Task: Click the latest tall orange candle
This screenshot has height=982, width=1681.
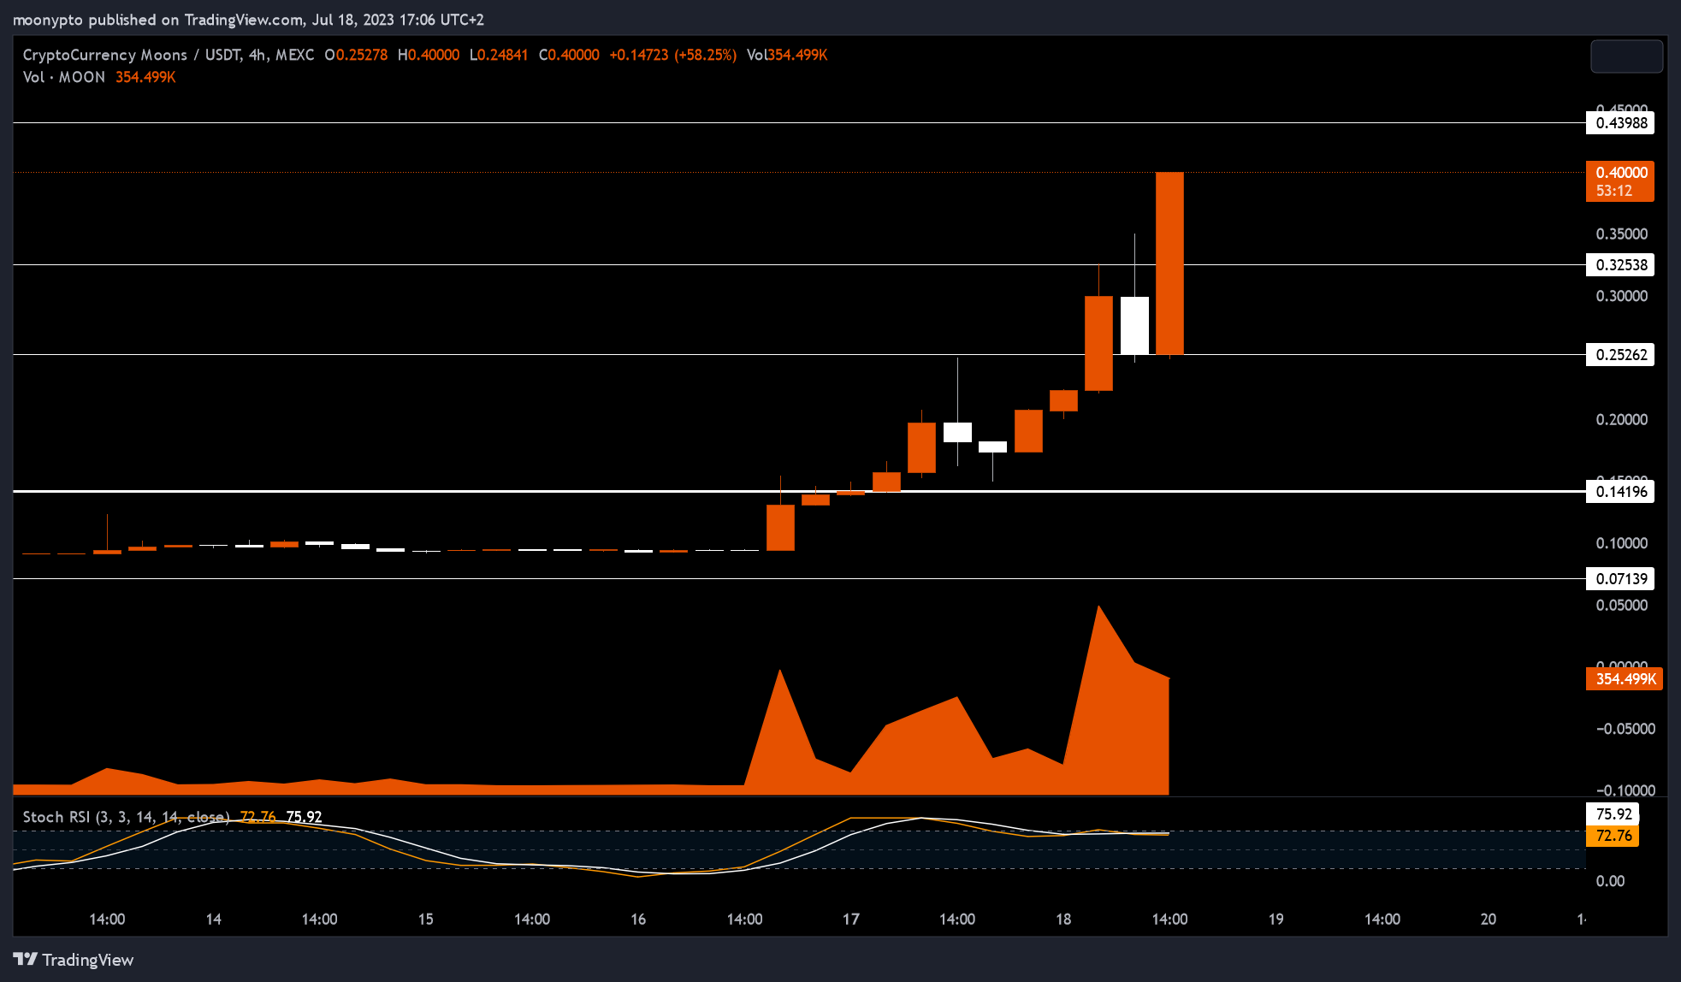Action: [1169, 263]
